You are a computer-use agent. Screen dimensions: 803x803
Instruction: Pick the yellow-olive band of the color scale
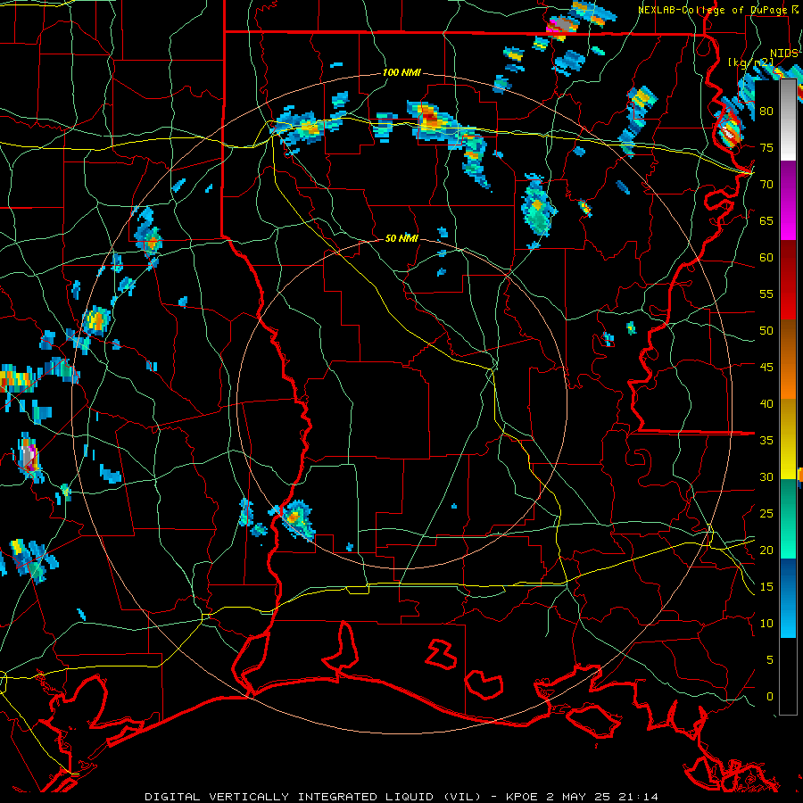click(x=788, y=439)
